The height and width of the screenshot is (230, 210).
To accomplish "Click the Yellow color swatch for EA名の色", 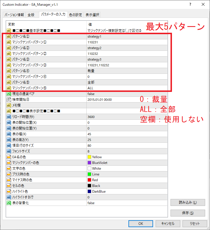I will [x=89, y=157].
